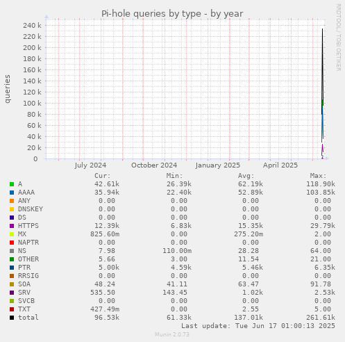
Task: Click the tan SOA legend swatch
Action: click(12, 284)
